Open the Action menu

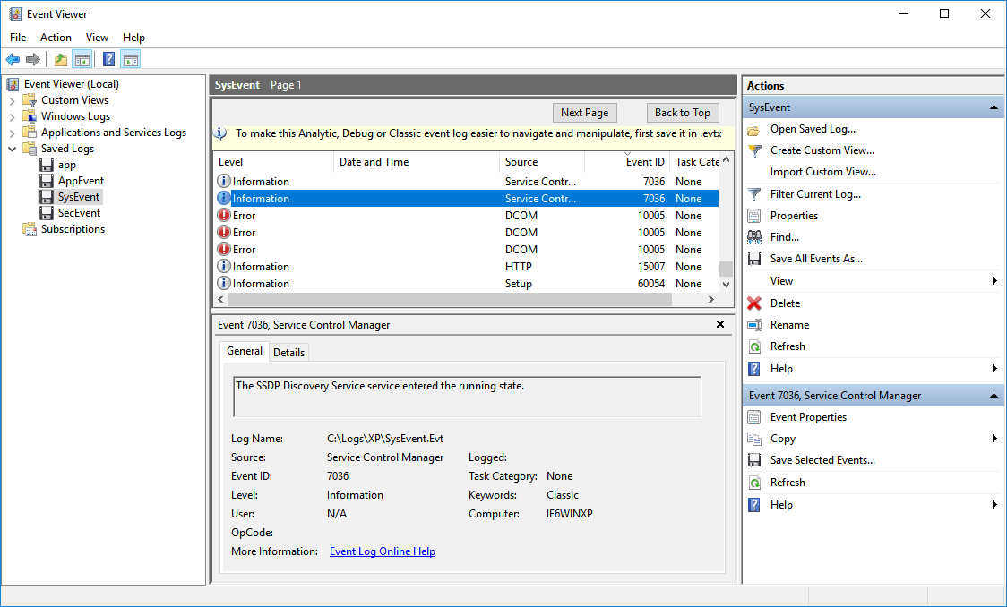[x=56, y=38]
